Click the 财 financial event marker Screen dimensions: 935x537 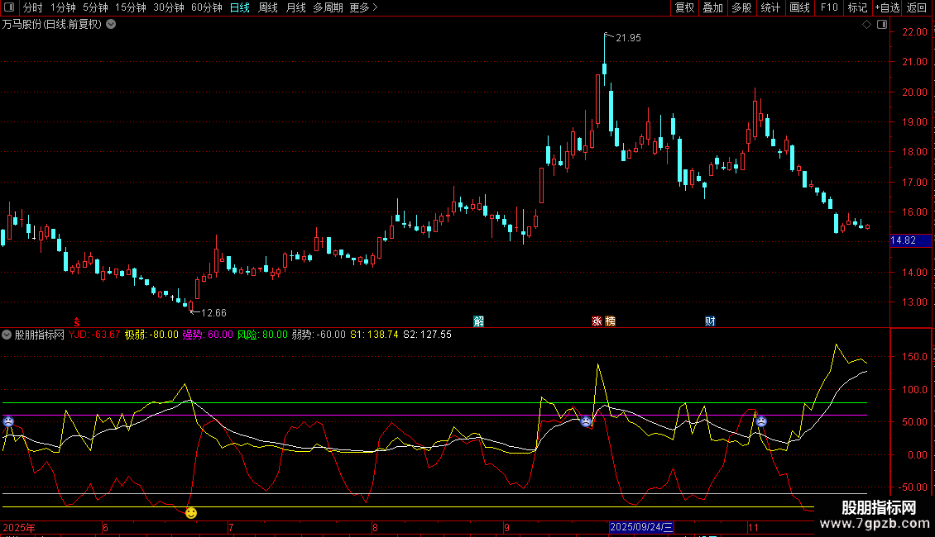(710, 321)
